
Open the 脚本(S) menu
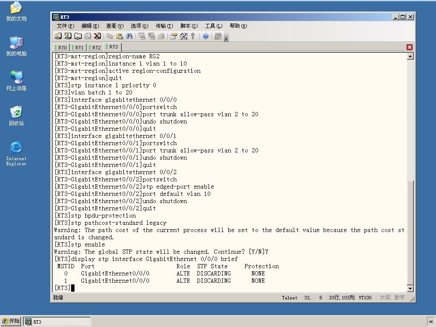(189, 26)
